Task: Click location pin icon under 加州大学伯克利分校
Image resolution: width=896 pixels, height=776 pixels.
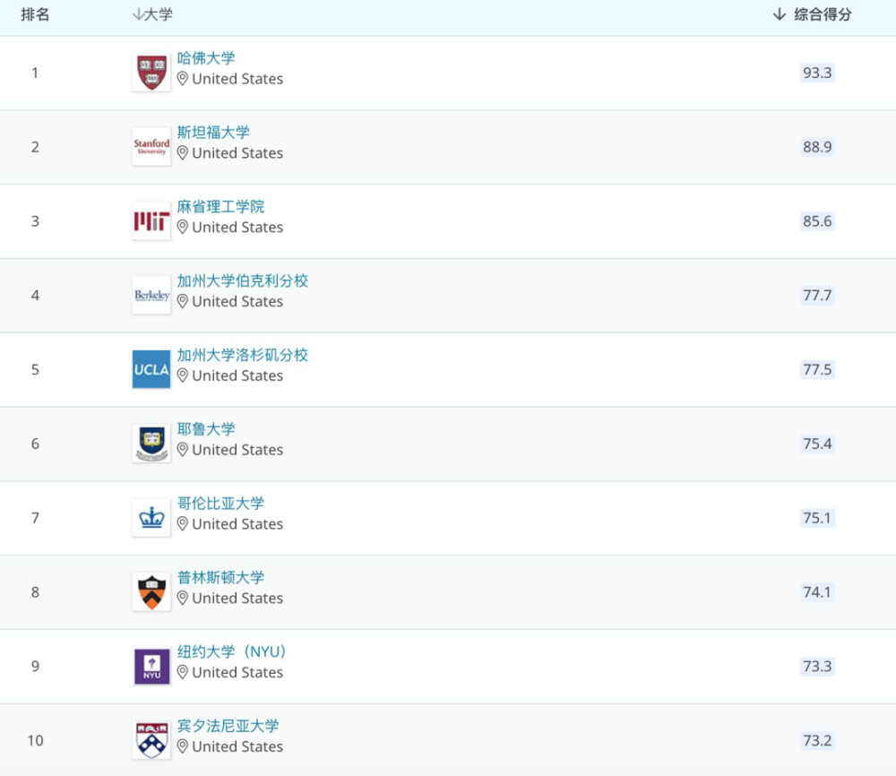Action: click(182, 301)
